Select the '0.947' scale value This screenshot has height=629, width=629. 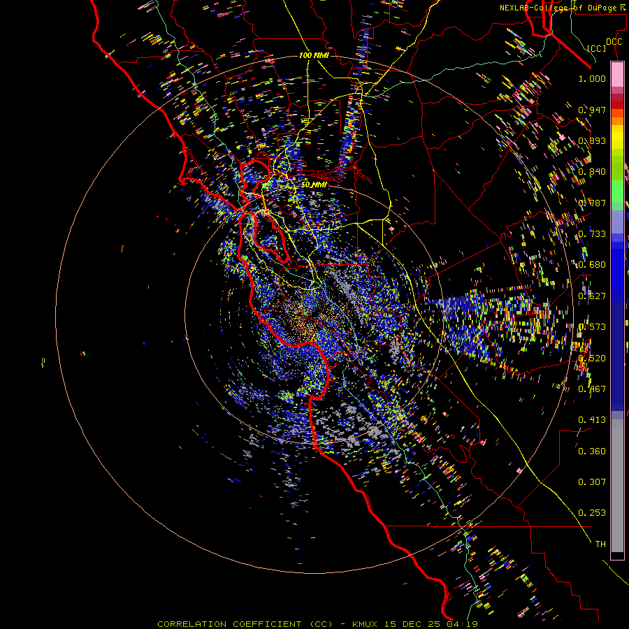point(592,110)
